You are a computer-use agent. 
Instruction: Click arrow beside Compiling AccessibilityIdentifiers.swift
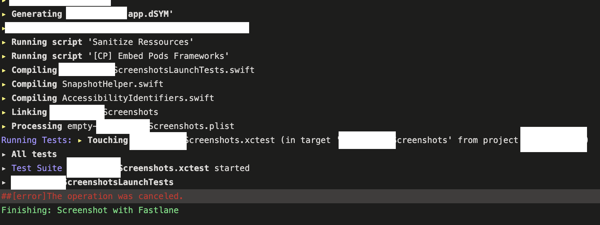(4, 98)
